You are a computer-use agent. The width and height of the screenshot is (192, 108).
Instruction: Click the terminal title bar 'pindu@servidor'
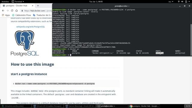click(122, 6)
